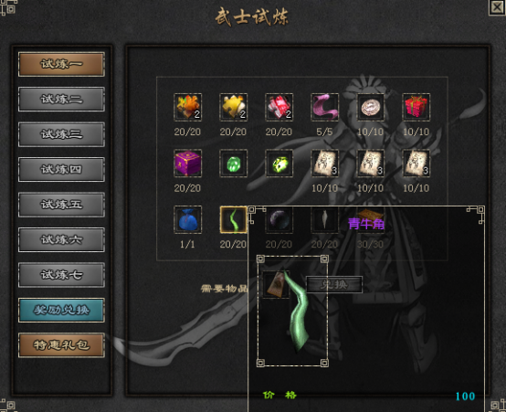Select the silver coin item
This screenshot has height=412, width=506.
371,107
